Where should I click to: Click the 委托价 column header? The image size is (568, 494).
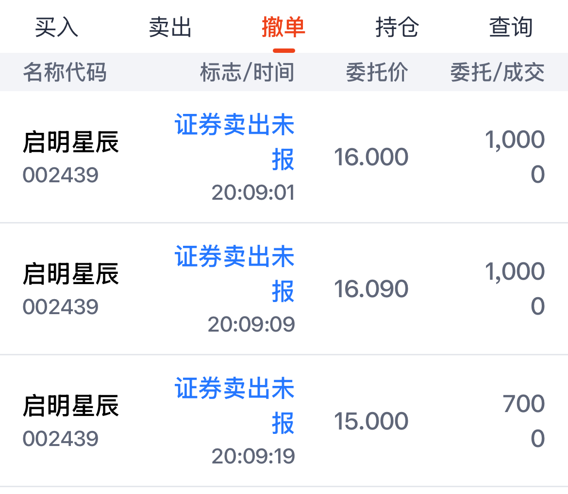click(377, 73)
